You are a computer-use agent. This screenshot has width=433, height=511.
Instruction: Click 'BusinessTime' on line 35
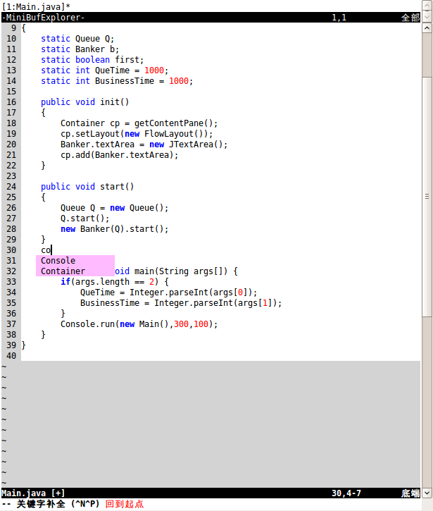pos(110,303)
